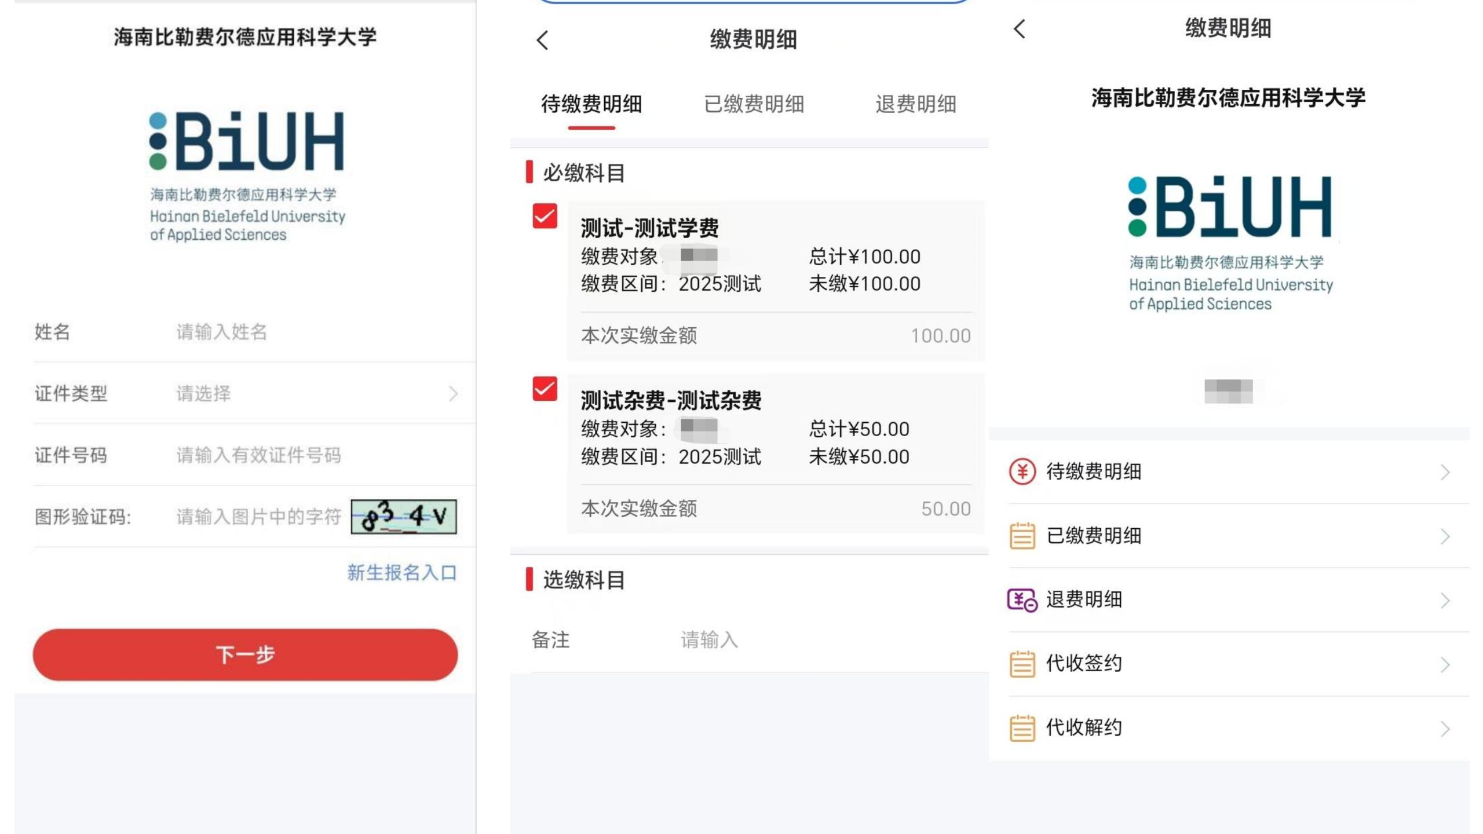
Task: Tap back arrow on right 缴费明细 screen
Action: (x=1020, y=29)
